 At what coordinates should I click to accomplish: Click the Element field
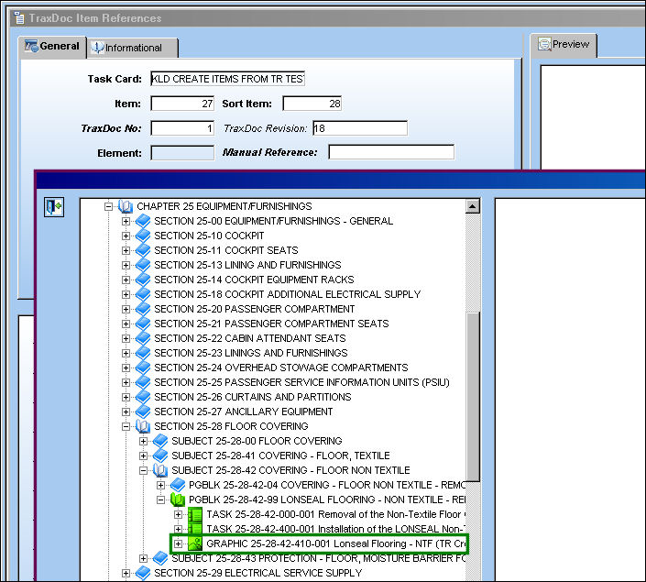coord(182,153)
